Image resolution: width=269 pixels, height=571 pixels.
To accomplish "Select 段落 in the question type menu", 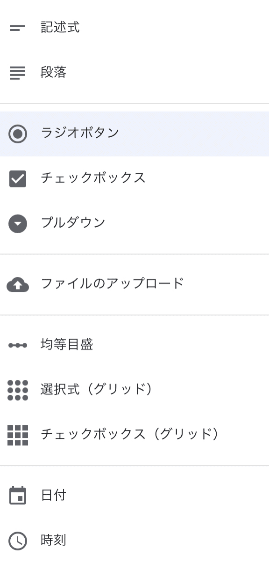I will tap(54, 73).
